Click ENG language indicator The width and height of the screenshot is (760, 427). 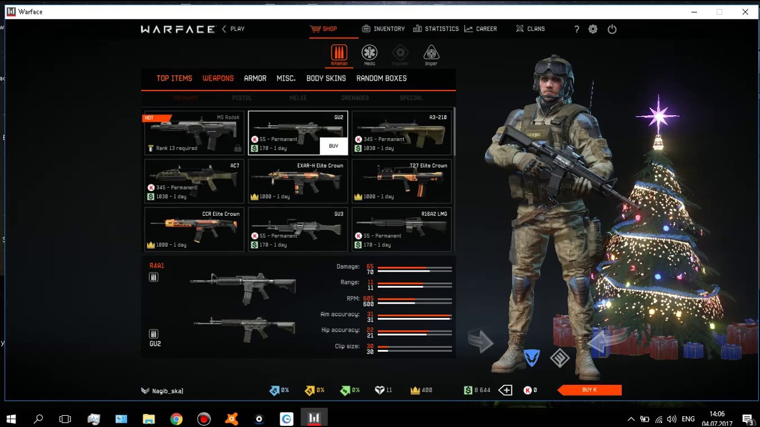(x=688, y=419)
